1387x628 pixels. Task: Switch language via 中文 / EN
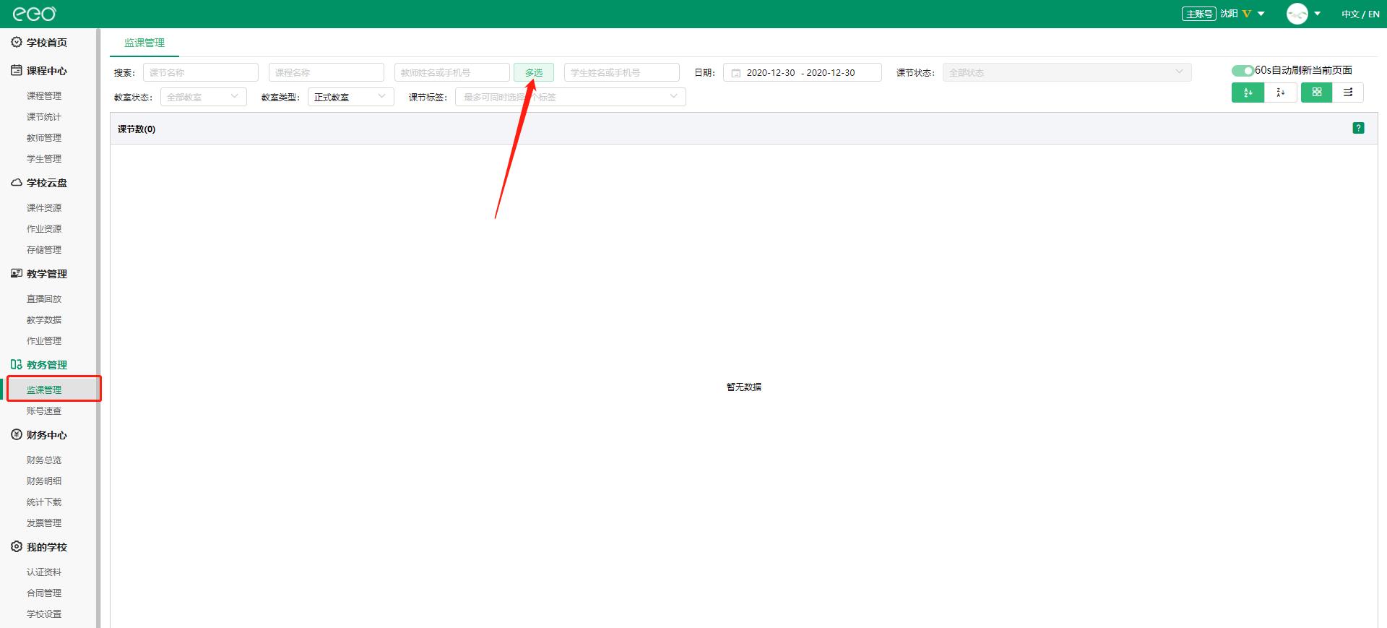tap(1360, 14)
